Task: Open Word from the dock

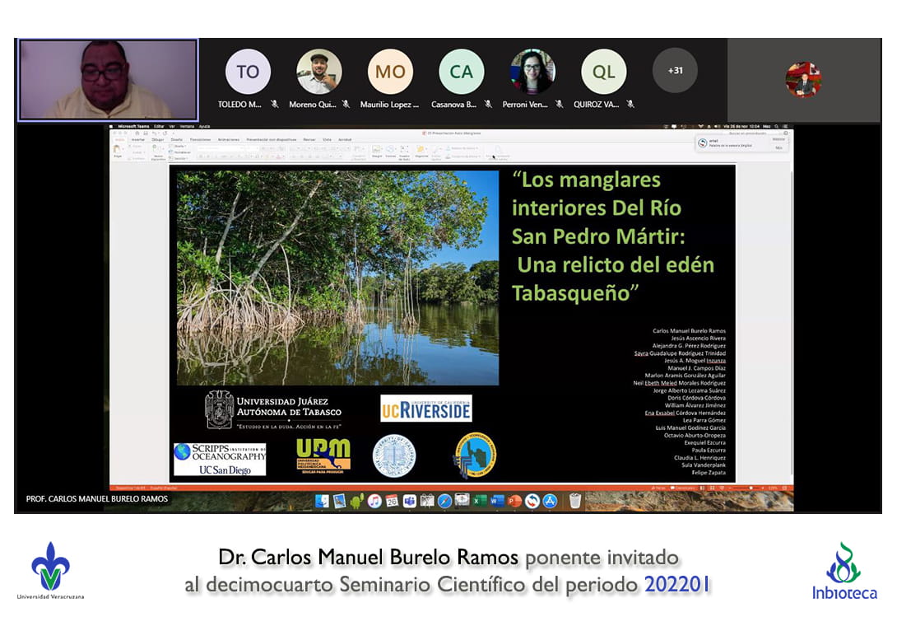Action: 497,501
